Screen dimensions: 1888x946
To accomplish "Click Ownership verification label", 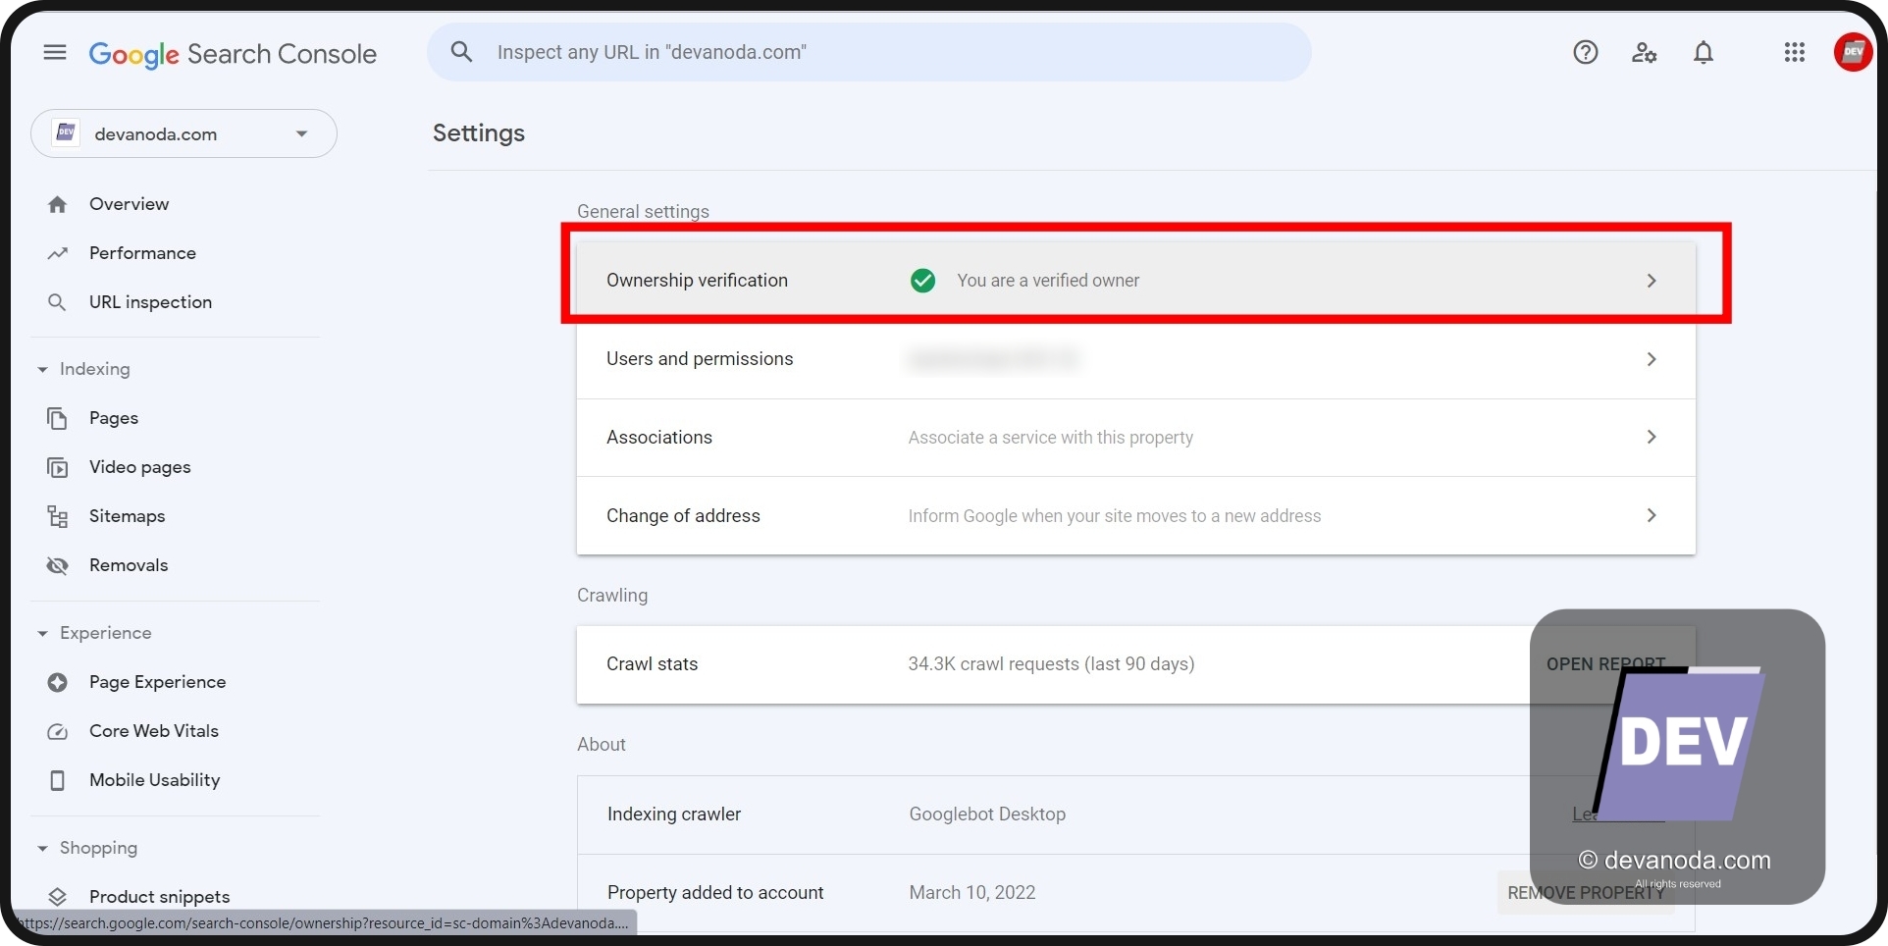I will (697, 281).
